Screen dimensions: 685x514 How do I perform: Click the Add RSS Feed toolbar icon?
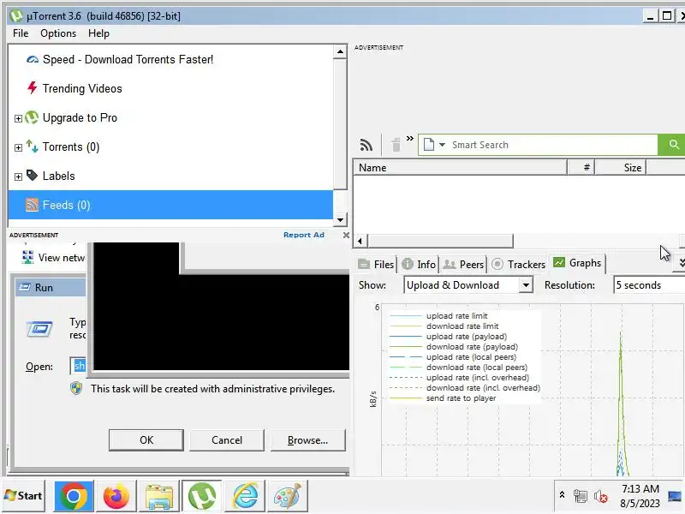(x=366, y=145)
